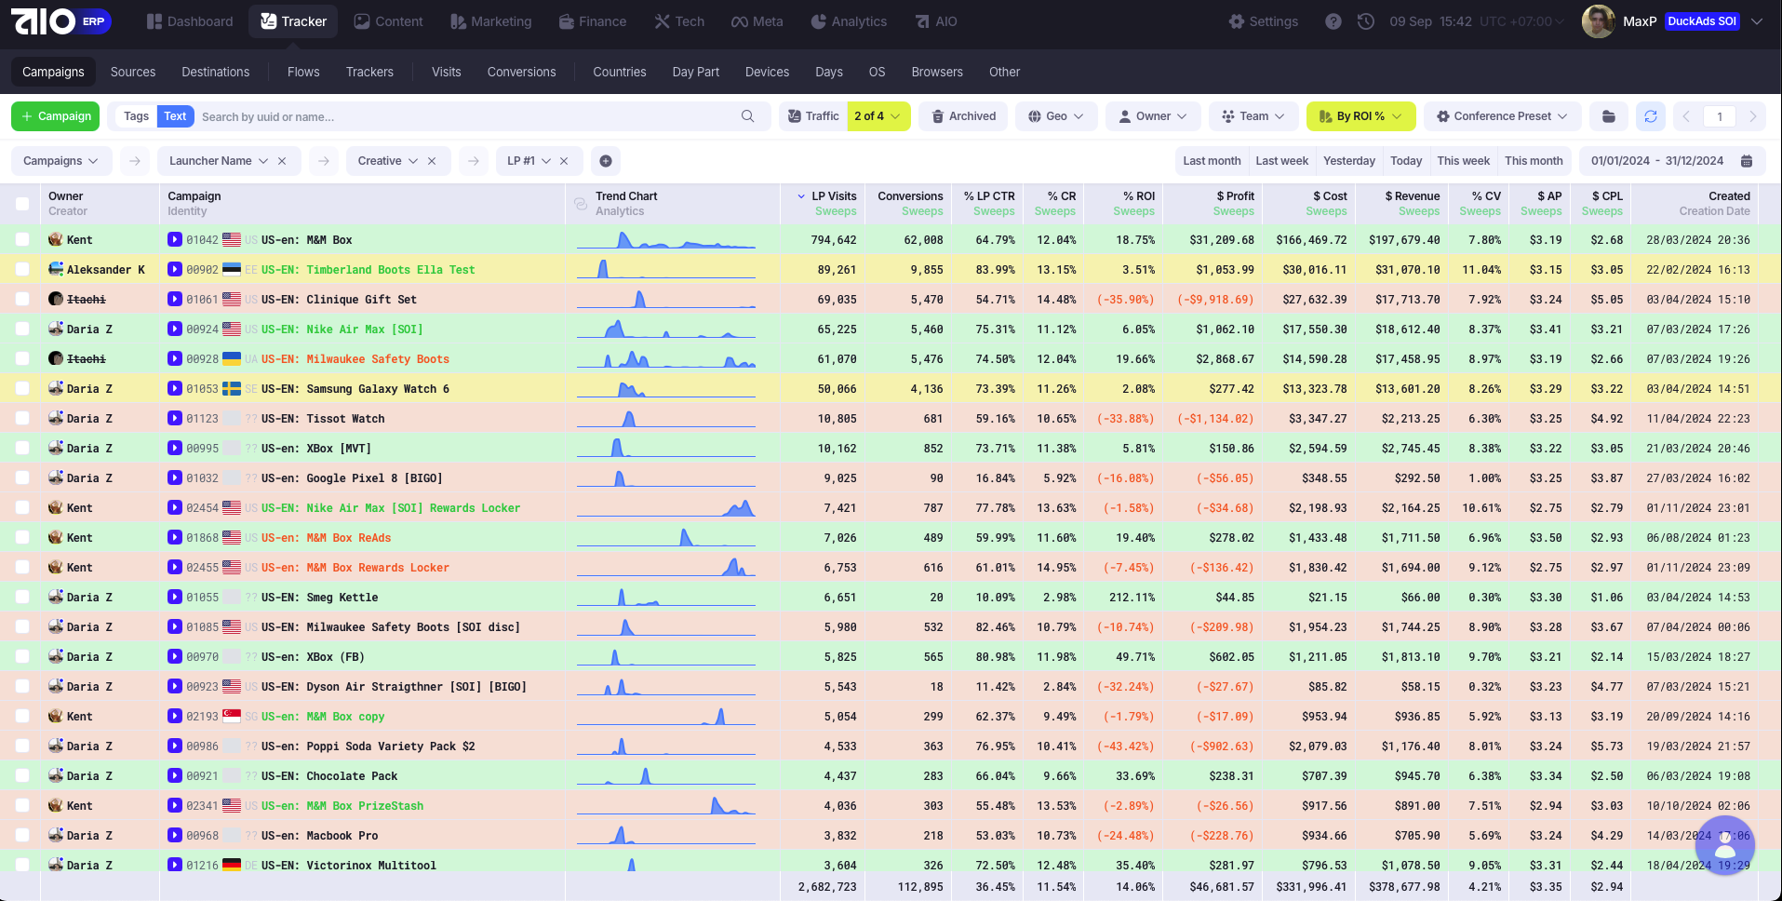Select the Yesterday date range
The height and width of the screenshot is (901, 1782).
click(x=1349, y=161)
